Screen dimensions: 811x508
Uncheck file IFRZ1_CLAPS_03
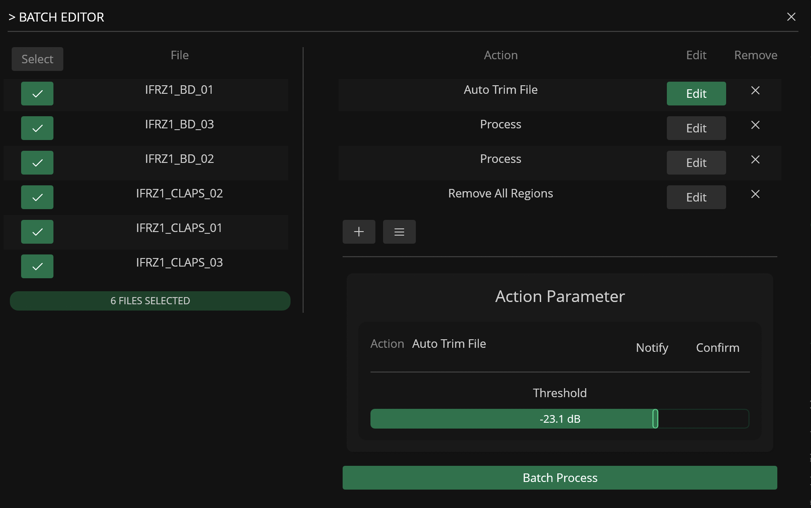pos(37,266)
